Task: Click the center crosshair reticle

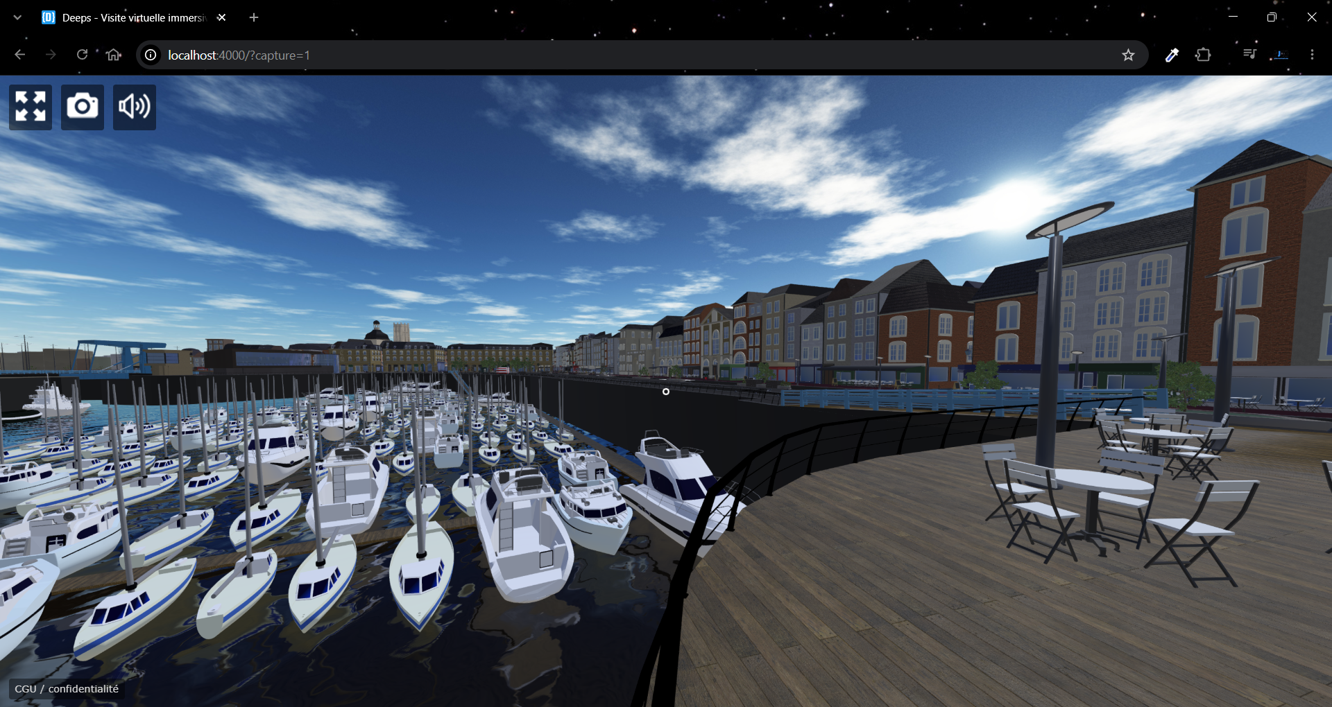Action: pos(666,392)
